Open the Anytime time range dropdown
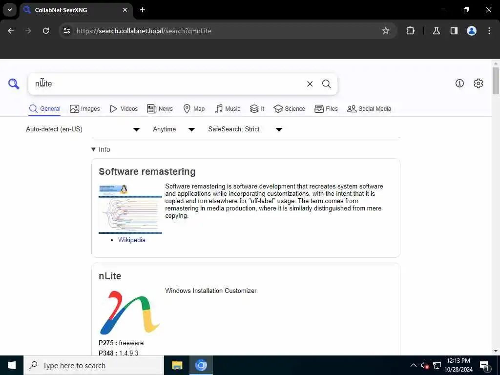 [x=174, y=129]
